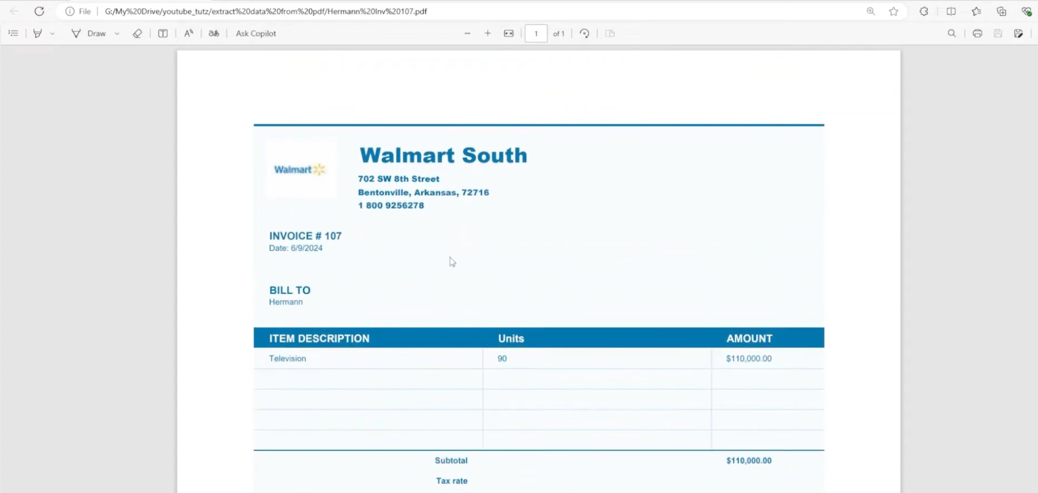This screenshot has height=493, width=1038.
Task: Click the Walmart logo image
Action: (x=300, y=170)
